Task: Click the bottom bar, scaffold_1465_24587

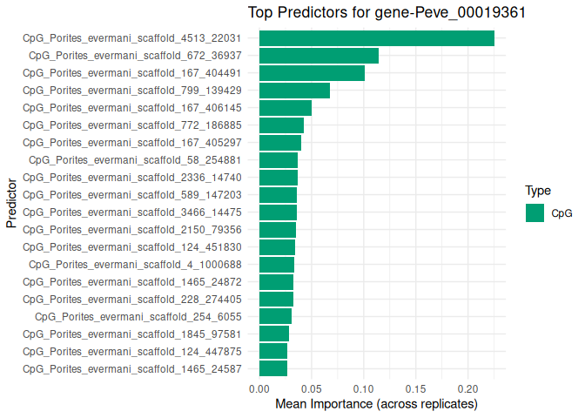Action: pyautogui.click(x=273, y=368)
